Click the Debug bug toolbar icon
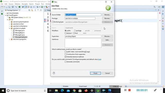The image size is (165, 93). (37, 7)
